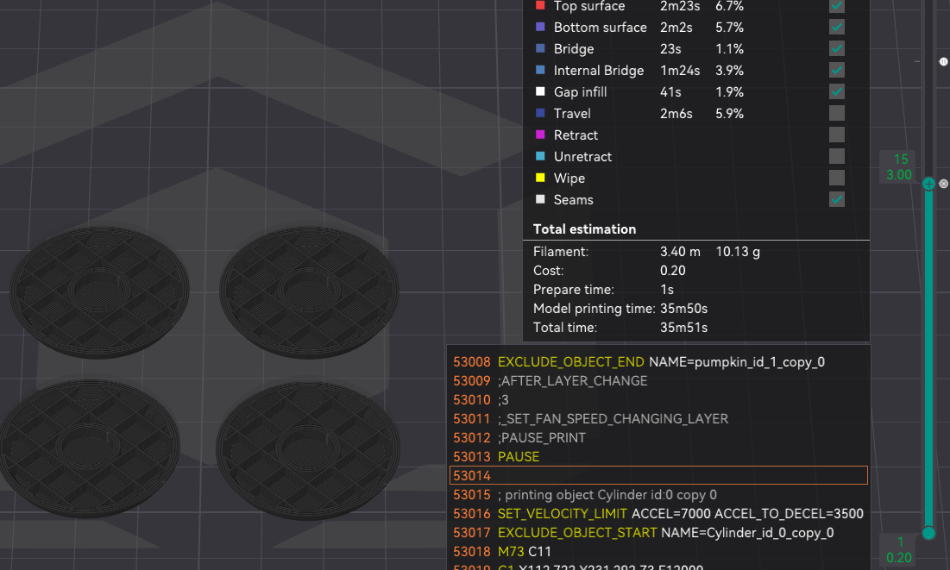Click the pause marker icon atop the layer slider

click(942, 61)
